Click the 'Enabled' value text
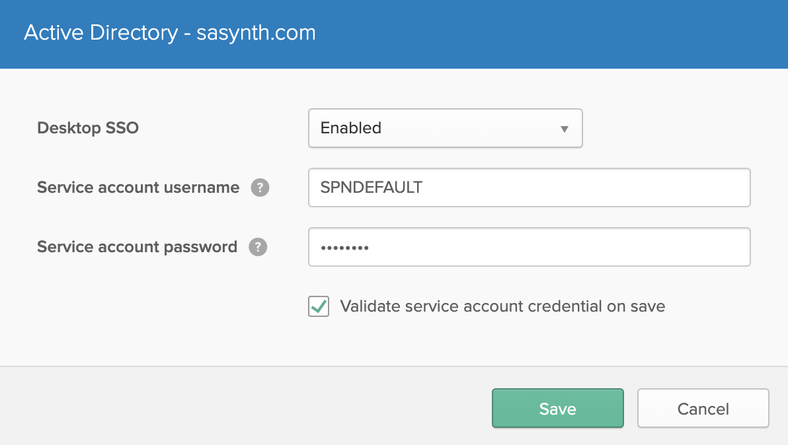This screenshot has height=445, width=788. (350, 128)
